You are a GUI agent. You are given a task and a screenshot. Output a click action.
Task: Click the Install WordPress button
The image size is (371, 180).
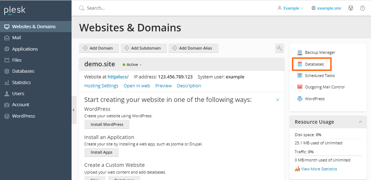(107, 124)
